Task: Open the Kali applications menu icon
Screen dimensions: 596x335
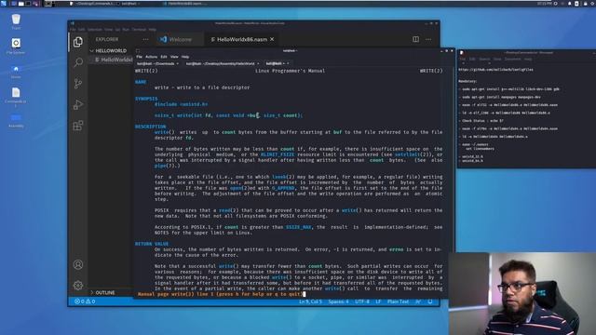Action: (4, 4)
